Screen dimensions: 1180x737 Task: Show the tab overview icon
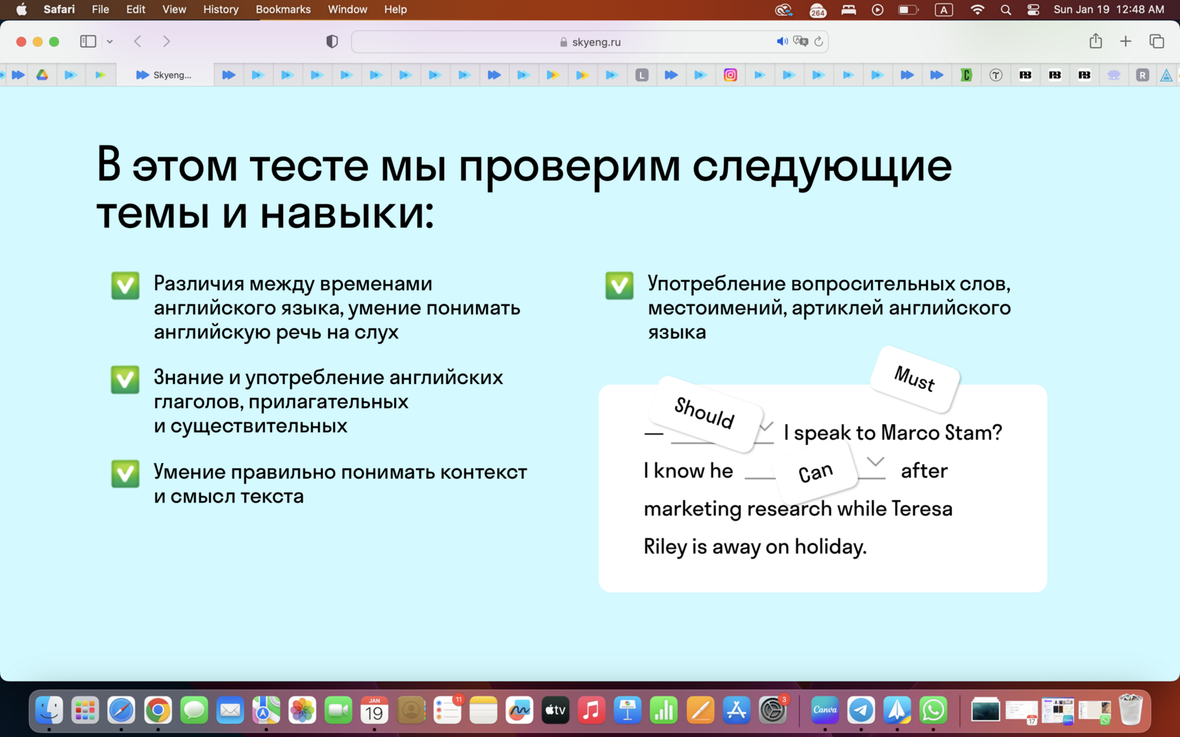[x=1156, y=41]
